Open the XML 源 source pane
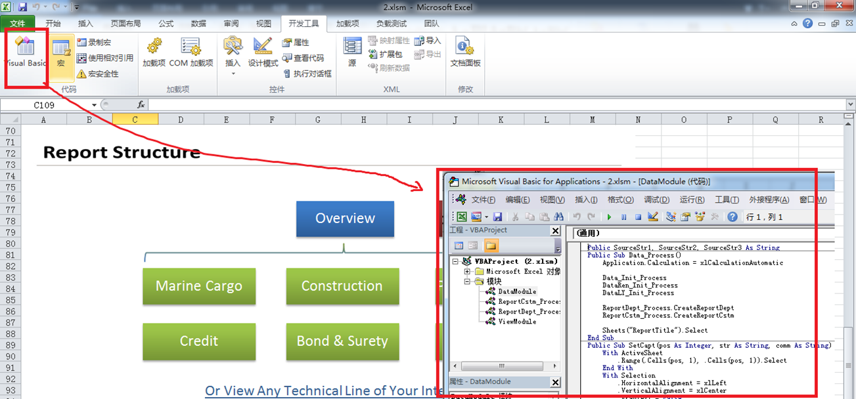This screenshot has width=856, height=399. [x=352, y=52]
